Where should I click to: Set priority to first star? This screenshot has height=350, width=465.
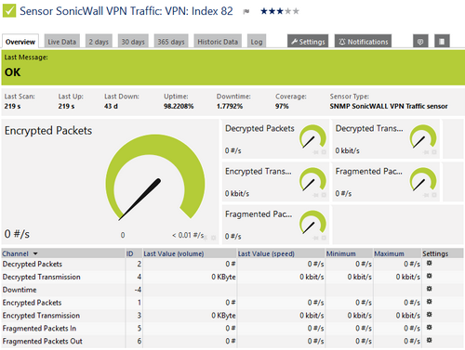(264, 11)
